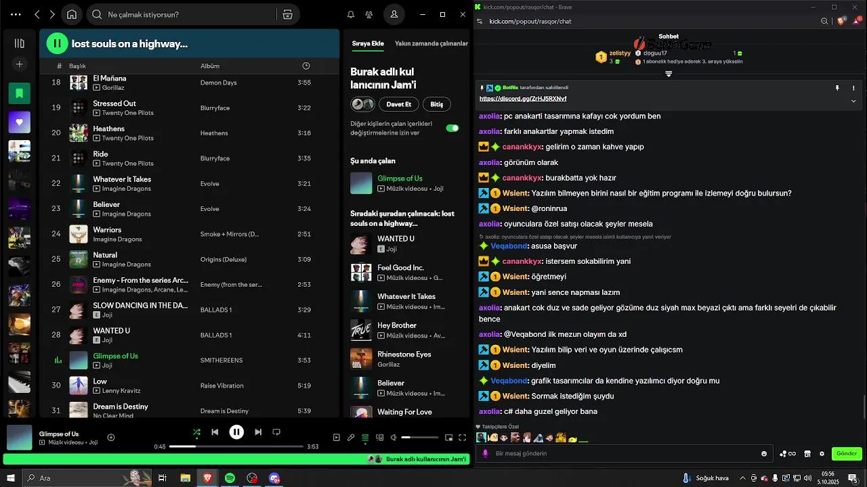The image size is (867, 487).
Task: Go forward with Spotify's right arrow
Action: point(52,14)
